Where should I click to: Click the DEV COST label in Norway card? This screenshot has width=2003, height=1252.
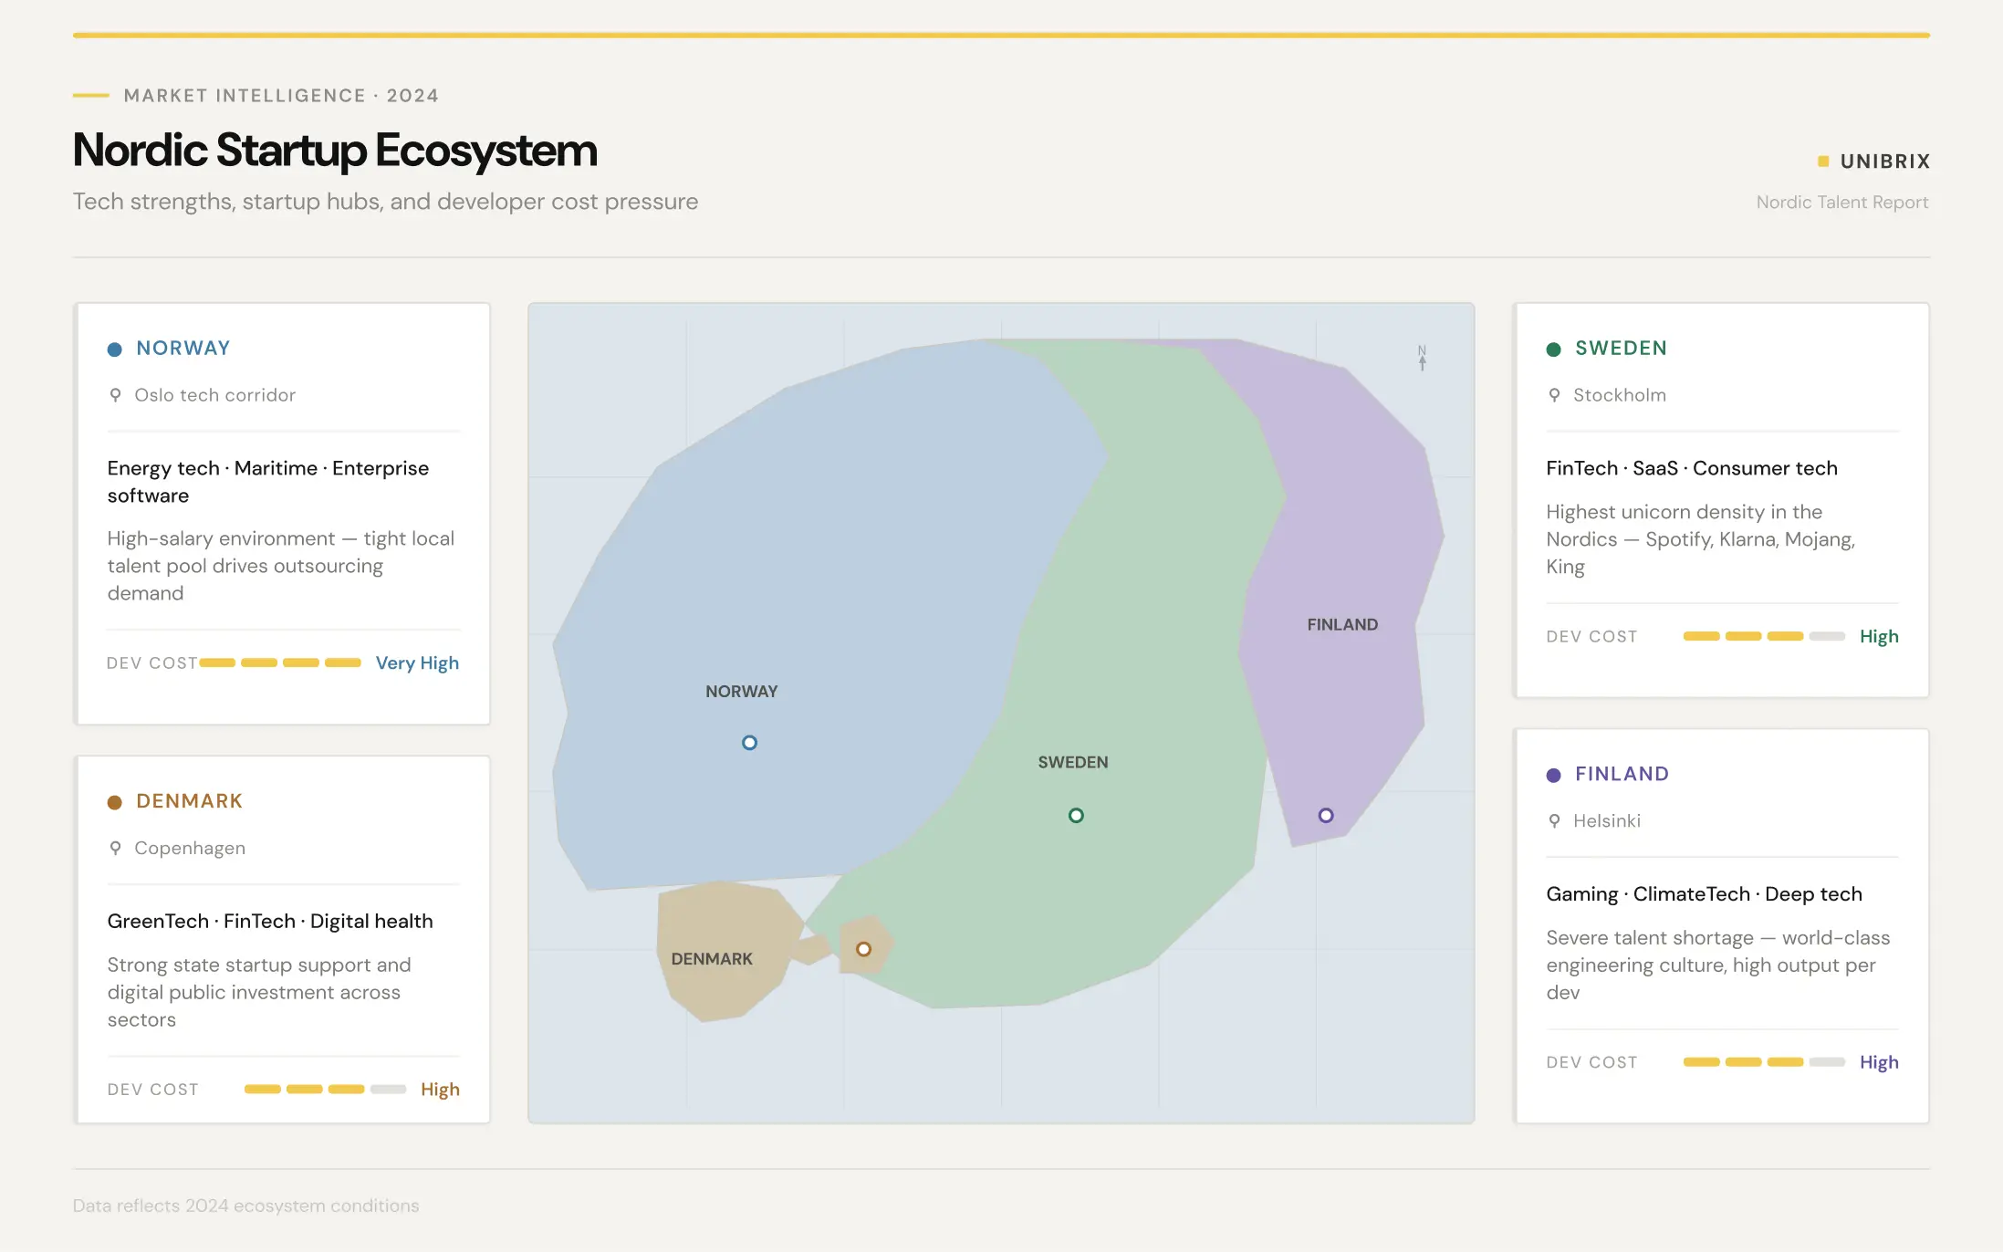pos(152,663)
